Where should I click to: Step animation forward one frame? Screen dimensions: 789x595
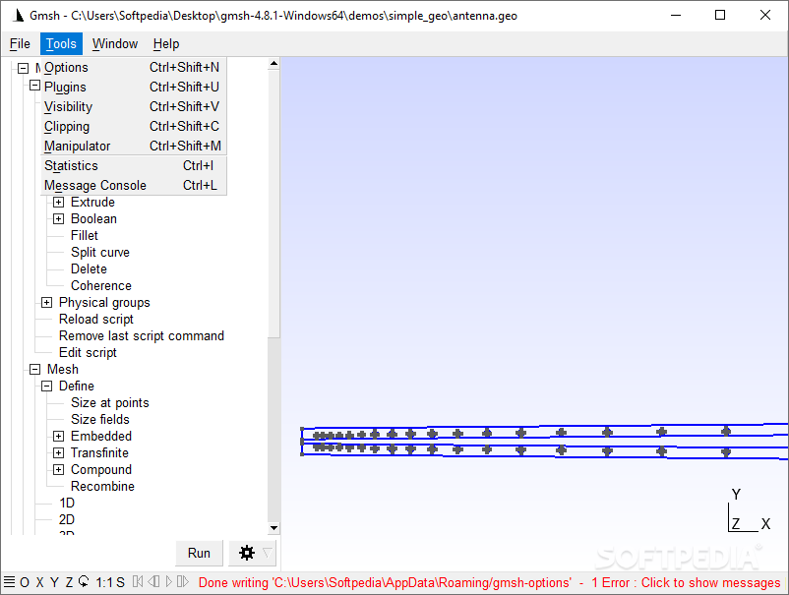pyautogui.click(x=183, y=582)
